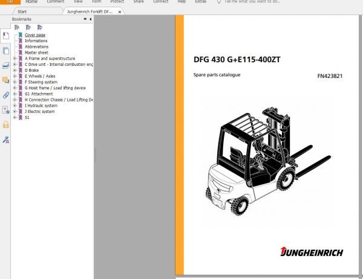Switch to Jungheinrich Forklift document tab

coord(90,11)
